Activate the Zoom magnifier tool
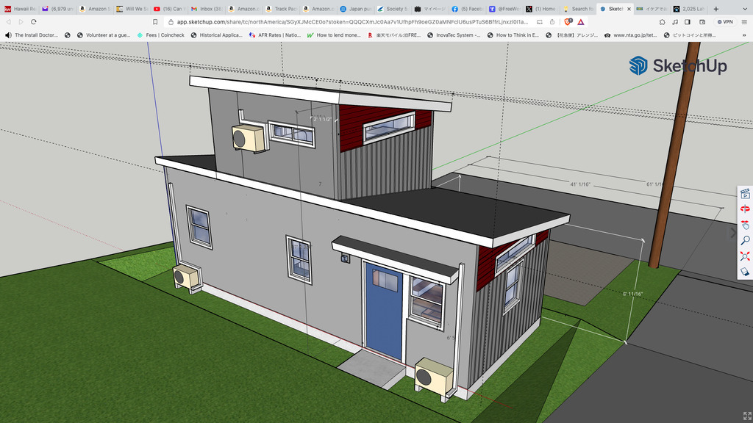This screenshot has width=753, height=423. coord(744,240)
